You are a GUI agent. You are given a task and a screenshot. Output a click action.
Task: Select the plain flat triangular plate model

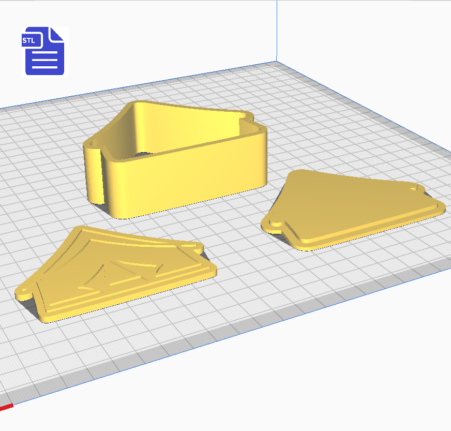pyautogui.click(x=352, y=207)
